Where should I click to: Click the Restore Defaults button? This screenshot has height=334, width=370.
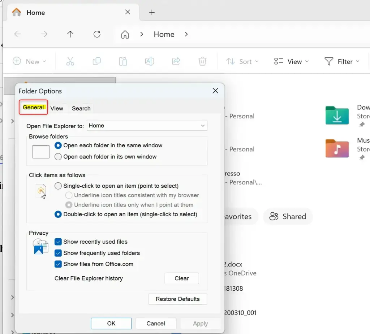[x=177, y=299]
